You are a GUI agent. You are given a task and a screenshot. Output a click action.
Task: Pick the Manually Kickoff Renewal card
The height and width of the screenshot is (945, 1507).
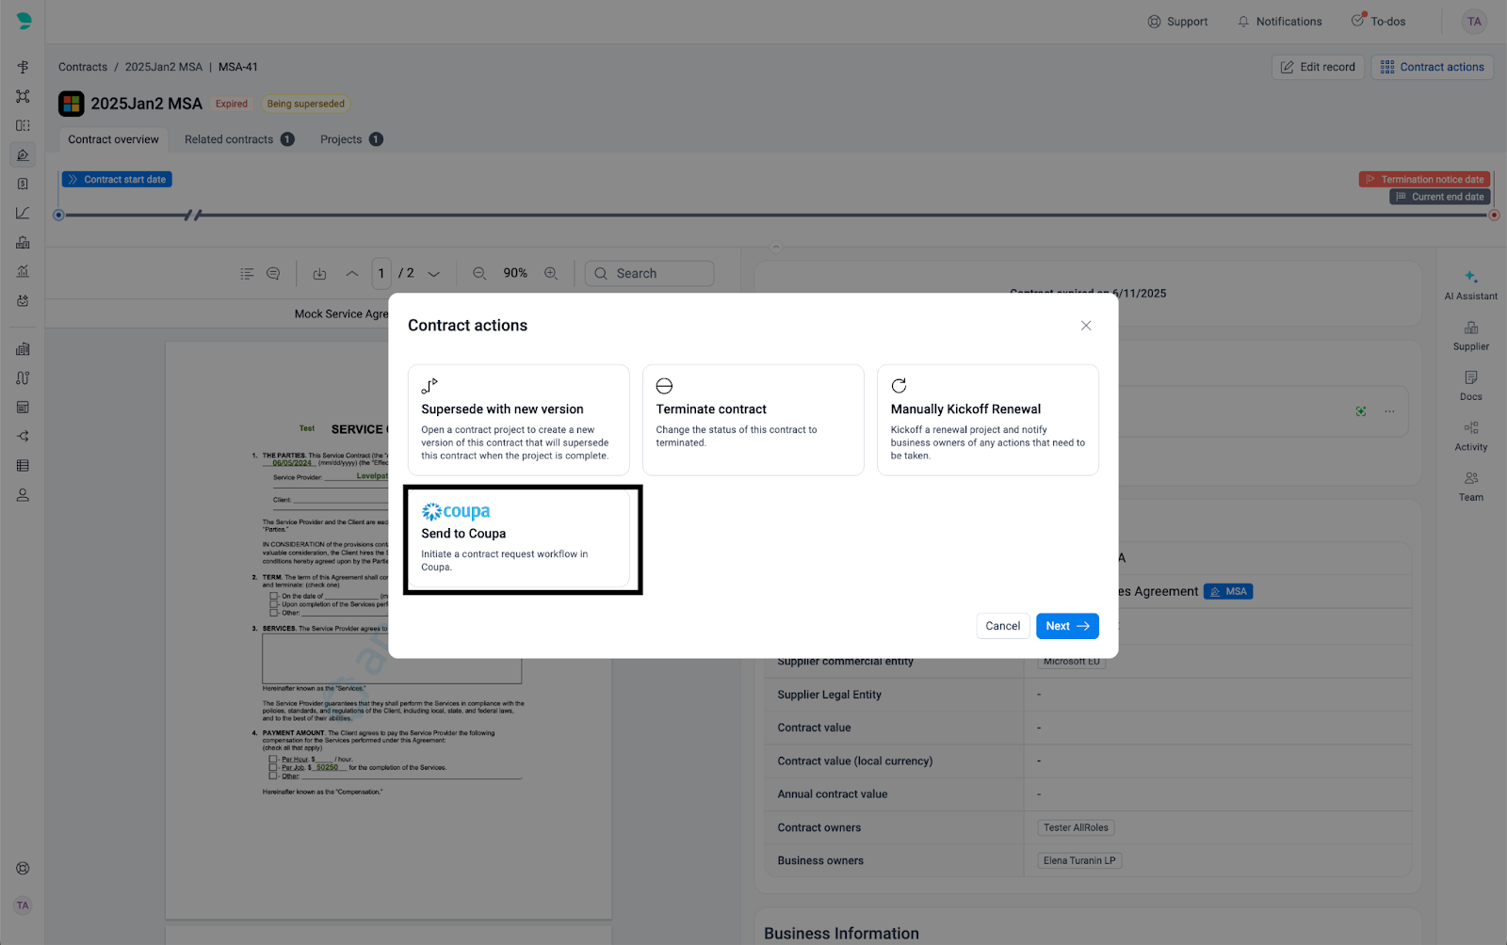(987, 420)
